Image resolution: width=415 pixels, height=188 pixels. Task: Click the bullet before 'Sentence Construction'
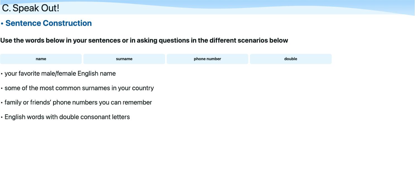pyautogui.click(x=2, y=24)
